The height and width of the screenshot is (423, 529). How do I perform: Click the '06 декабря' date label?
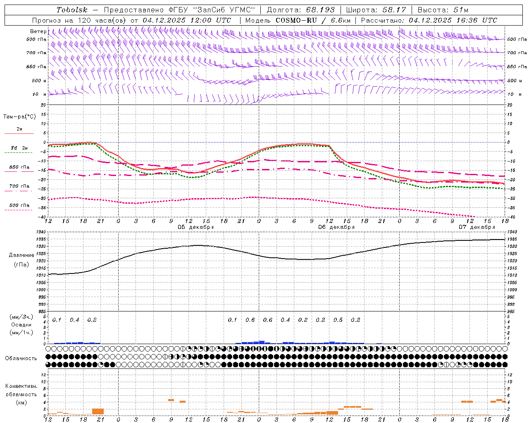pos(336,227)
